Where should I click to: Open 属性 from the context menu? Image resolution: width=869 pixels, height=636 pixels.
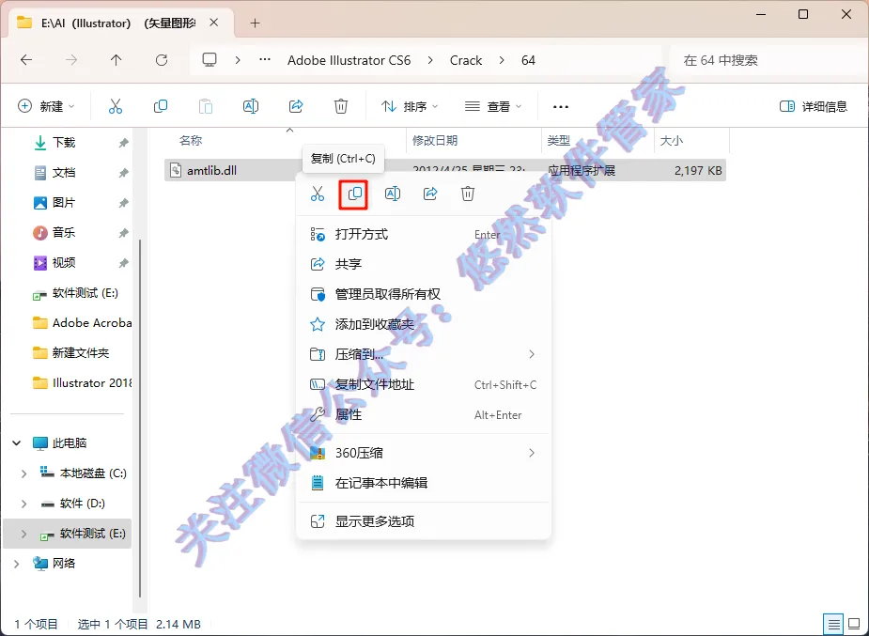[424, 414]
